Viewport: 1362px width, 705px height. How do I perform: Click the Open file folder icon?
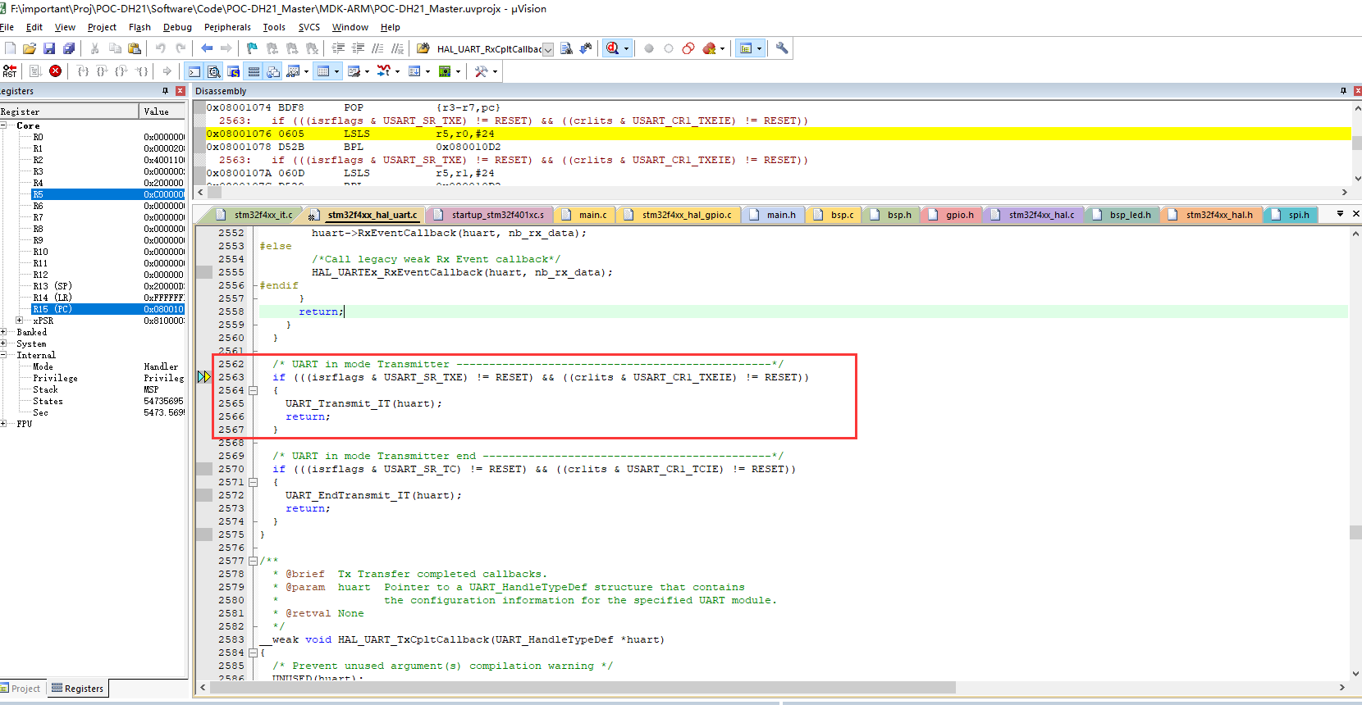pyautogui.click(x=30, y=48)
